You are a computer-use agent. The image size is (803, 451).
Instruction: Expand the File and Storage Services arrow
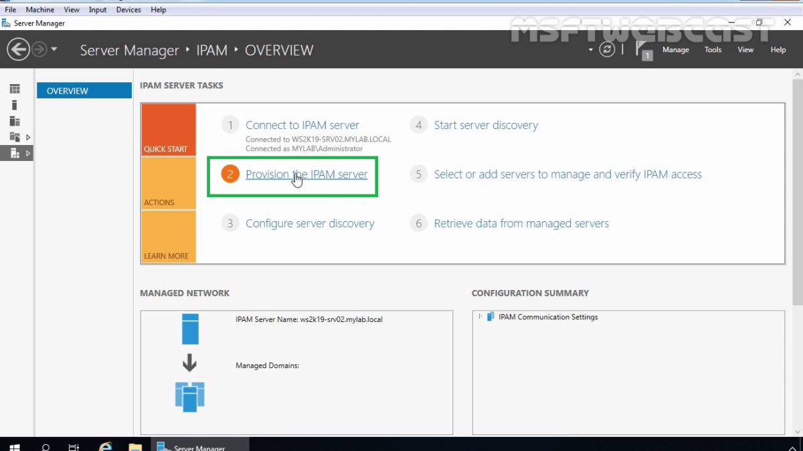coord(28,137)
